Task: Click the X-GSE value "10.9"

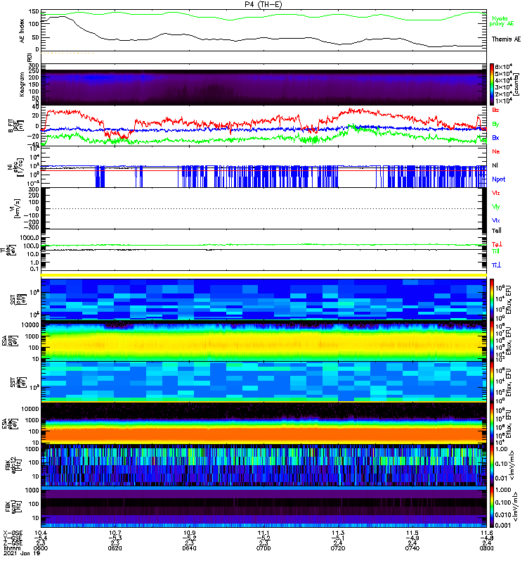Action: (x=189, y=533)
